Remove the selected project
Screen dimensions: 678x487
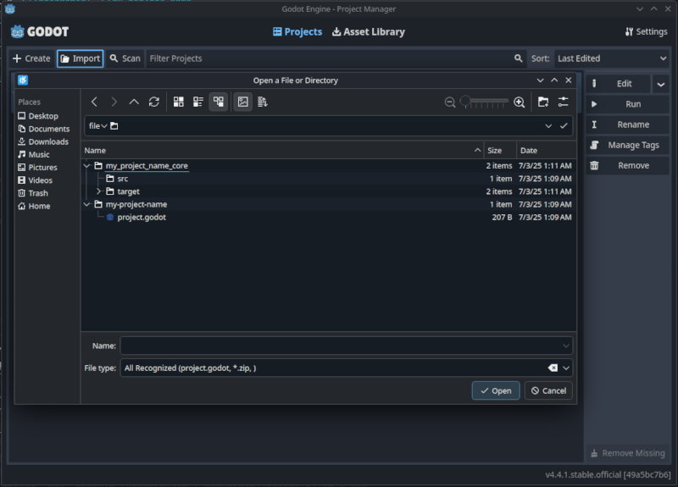627,165
